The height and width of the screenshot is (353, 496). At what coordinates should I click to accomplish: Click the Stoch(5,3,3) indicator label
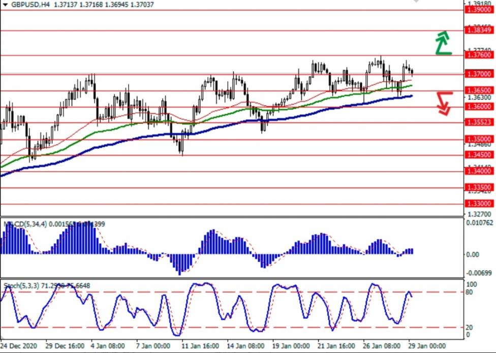[x=21, y=285]
